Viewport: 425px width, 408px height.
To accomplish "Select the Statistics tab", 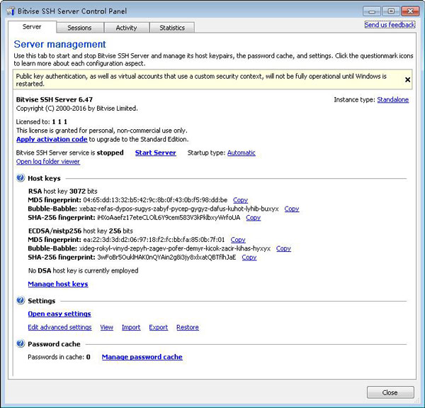I will [x=171, y=28].
